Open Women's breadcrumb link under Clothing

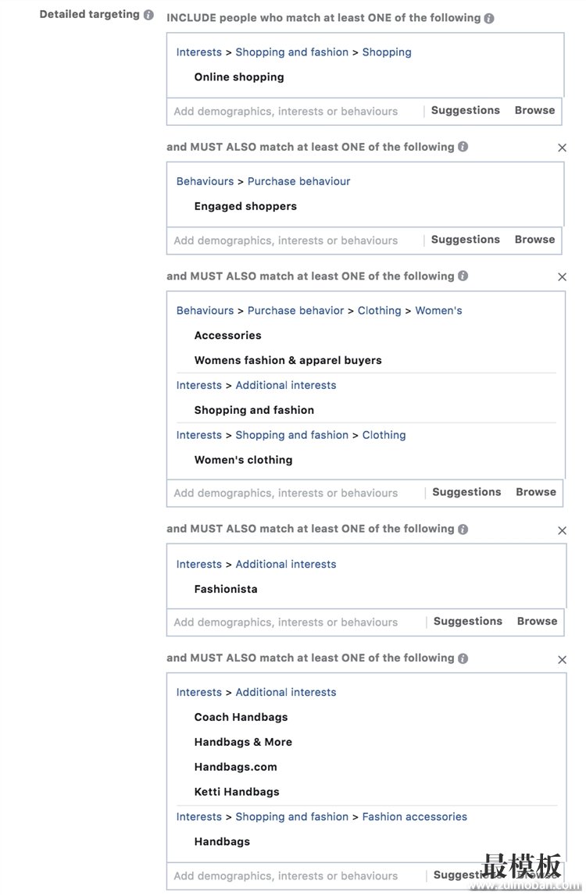pyautogui.click(x=438, y=311)
